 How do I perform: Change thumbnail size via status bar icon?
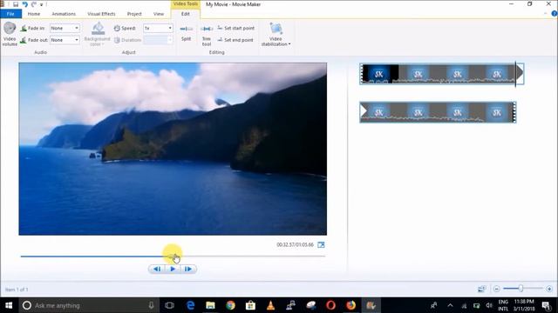(x=482, y=289)
